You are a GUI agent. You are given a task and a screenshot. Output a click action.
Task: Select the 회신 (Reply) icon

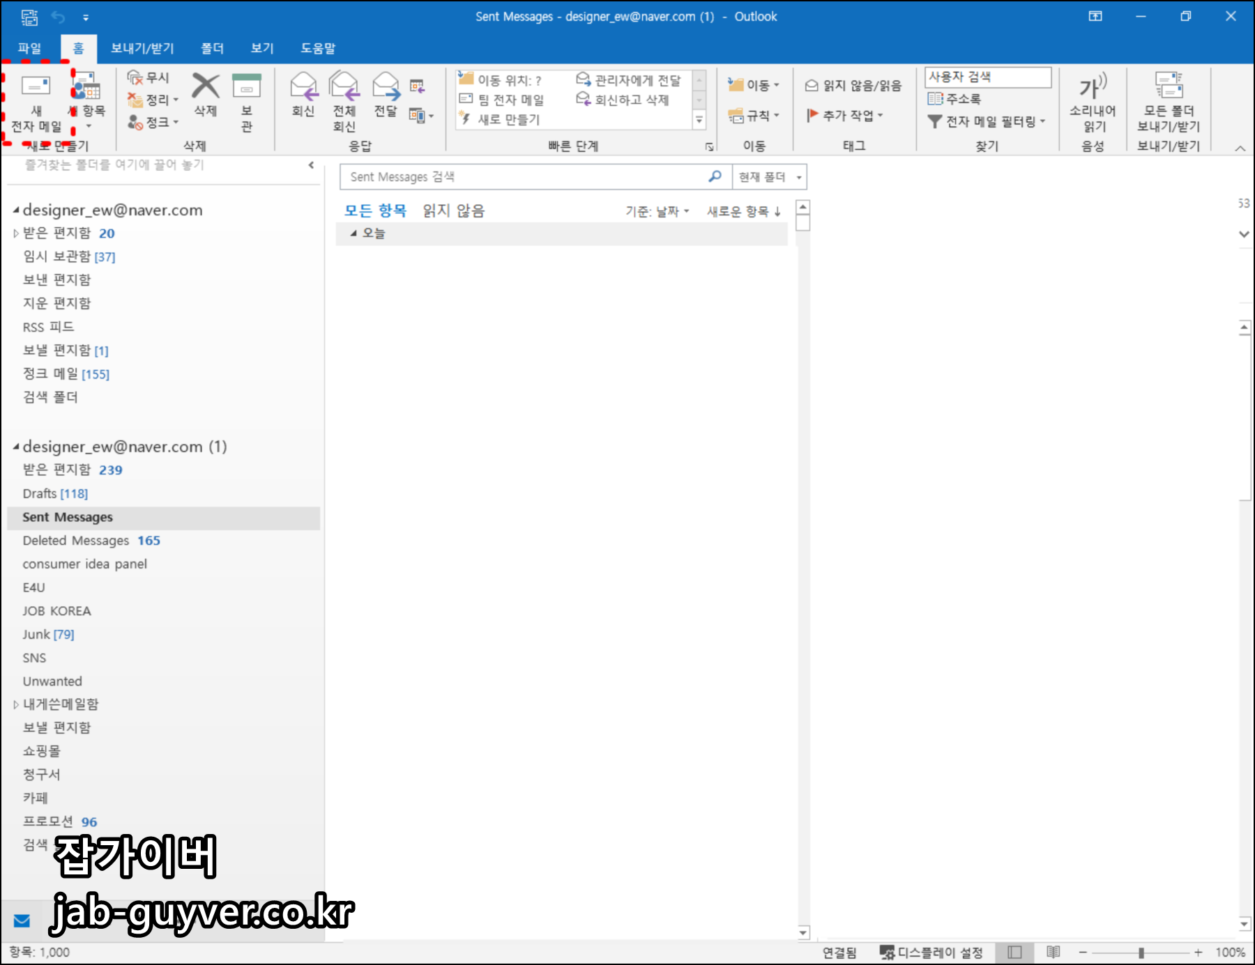tap(303, 98)
